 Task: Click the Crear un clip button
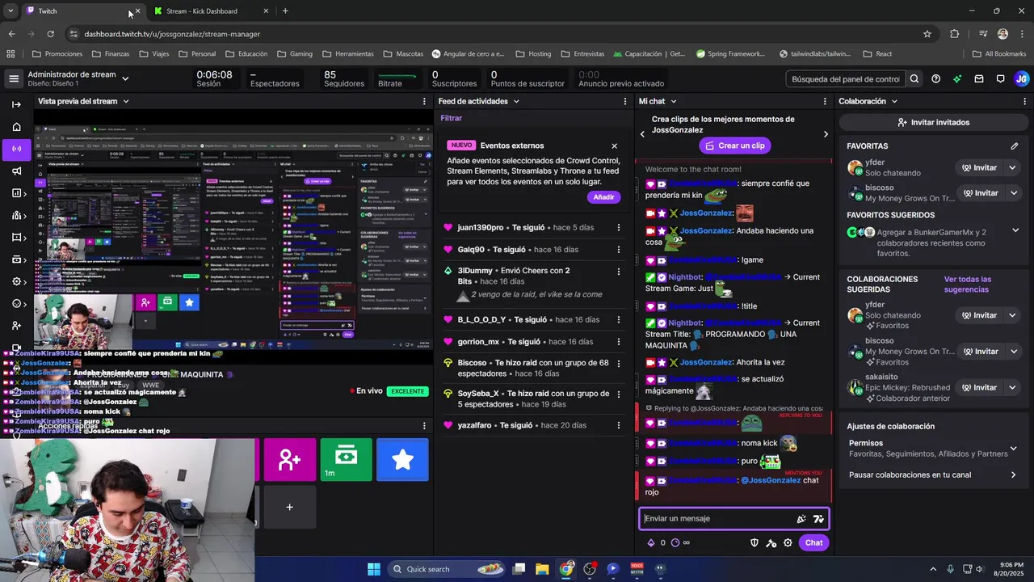pos(734,145)
